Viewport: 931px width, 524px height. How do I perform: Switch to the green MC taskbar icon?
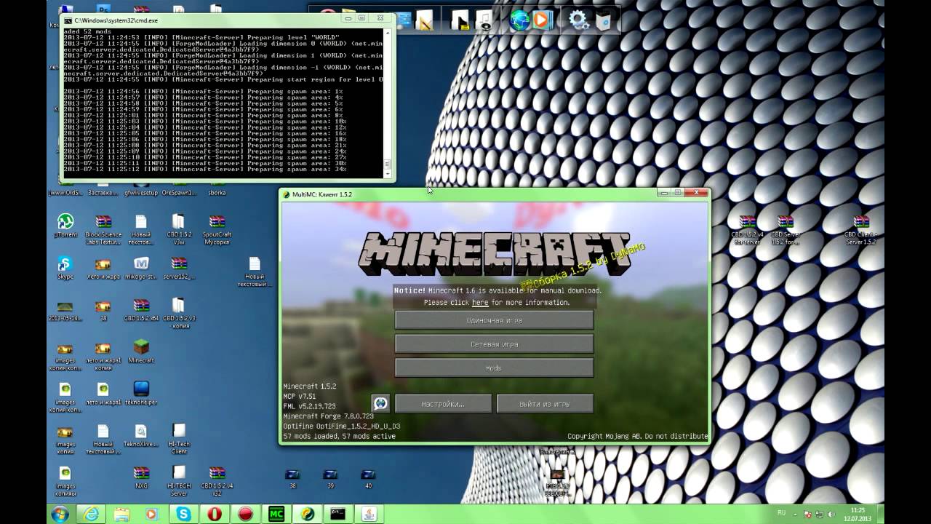(x=276, y=514)
